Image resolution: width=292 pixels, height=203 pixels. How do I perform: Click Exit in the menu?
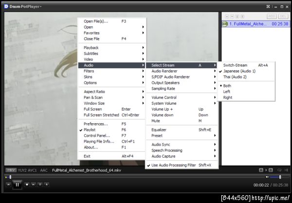[x=112, y=156]
